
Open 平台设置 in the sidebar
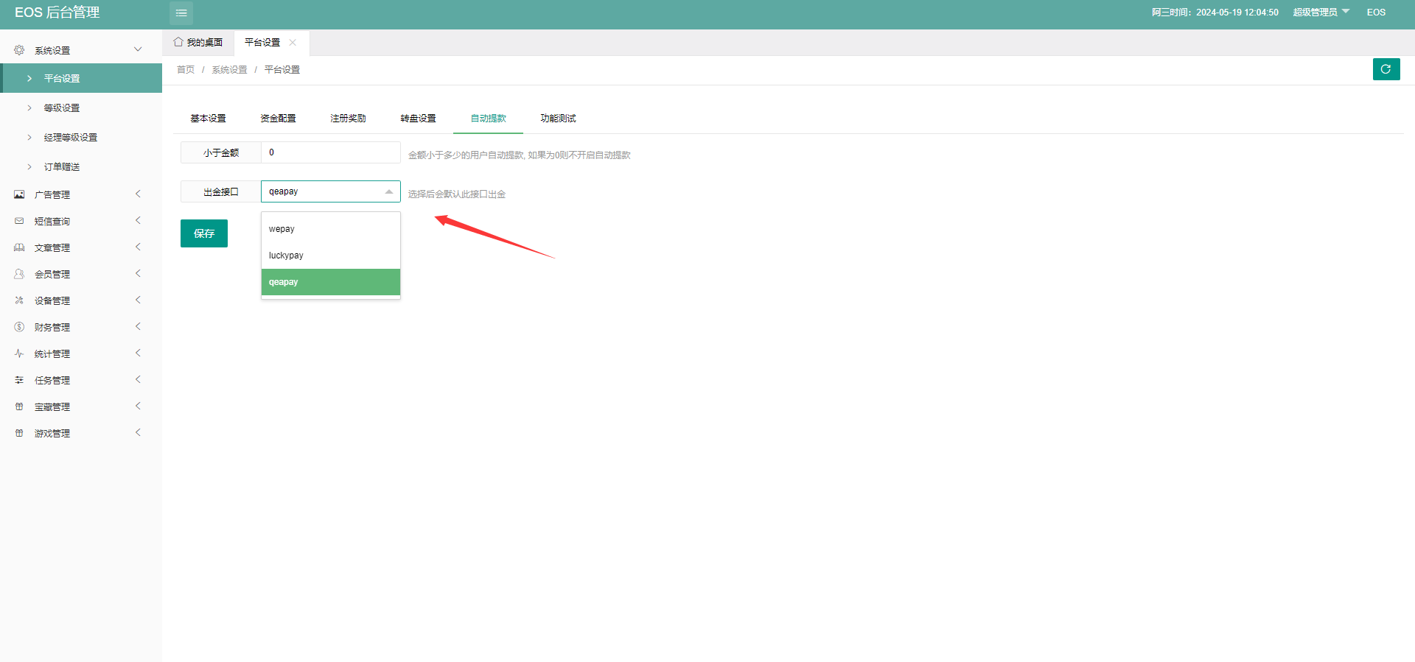pos(81,78)
